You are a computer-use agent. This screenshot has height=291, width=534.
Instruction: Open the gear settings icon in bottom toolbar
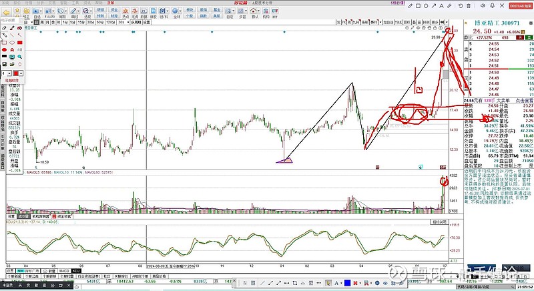click(377, 283)
